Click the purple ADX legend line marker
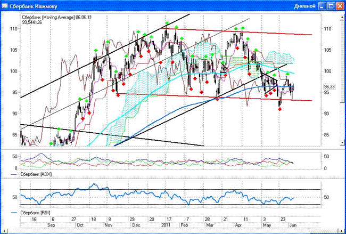Screen dimensions: 346x234 click(x=14, y=174)
